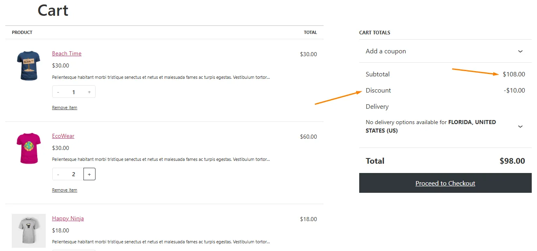Increase Beach Time quantity with plus button

pyautogui.click(x=89, y=92)
